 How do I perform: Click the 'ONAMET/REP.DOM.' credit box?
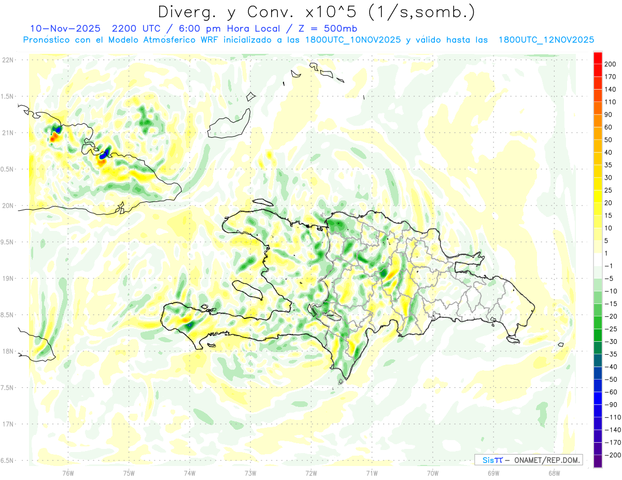(528, 460)
